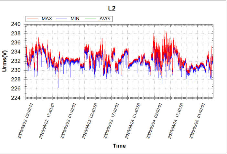Click the 224 y-axis tick label

(x=16, y=98)
